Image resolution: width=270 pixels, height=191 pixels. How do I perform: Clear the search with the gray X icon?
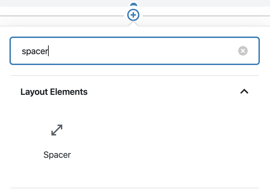coord(243,51)
